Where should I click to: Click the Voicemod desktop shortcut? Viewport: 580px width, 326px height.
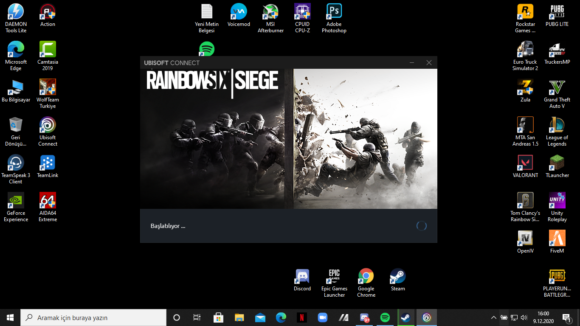point(239,15)
